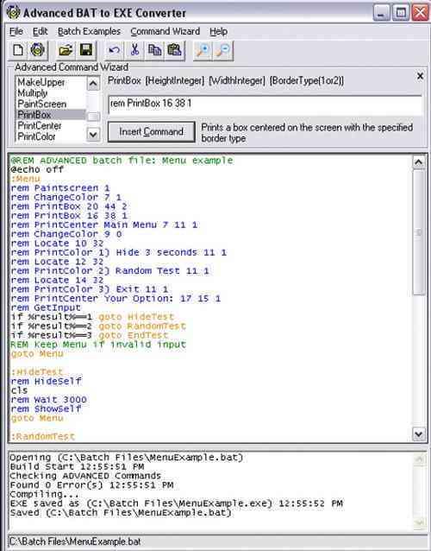Click the Undo arrow icon

point(114,50)
